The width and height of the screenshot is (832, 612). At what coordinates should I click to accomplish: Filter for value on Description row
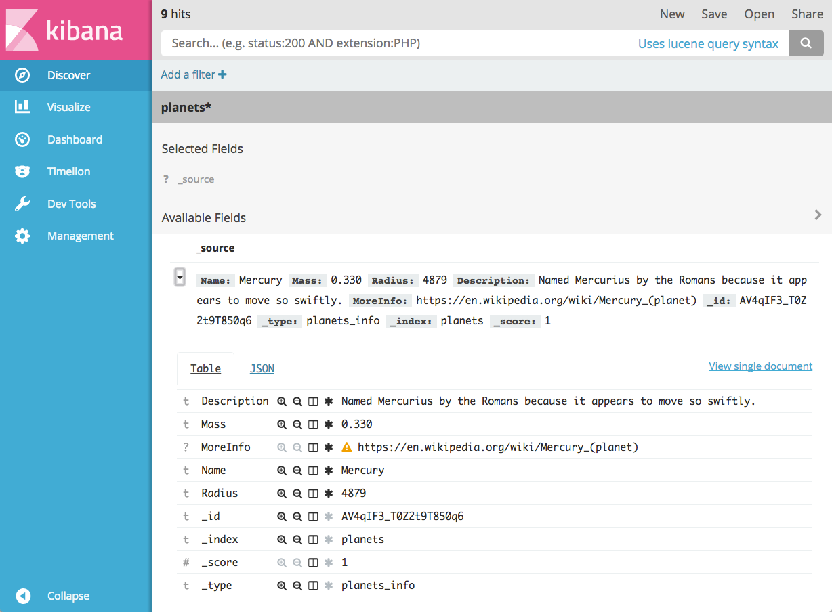point(282,401)
